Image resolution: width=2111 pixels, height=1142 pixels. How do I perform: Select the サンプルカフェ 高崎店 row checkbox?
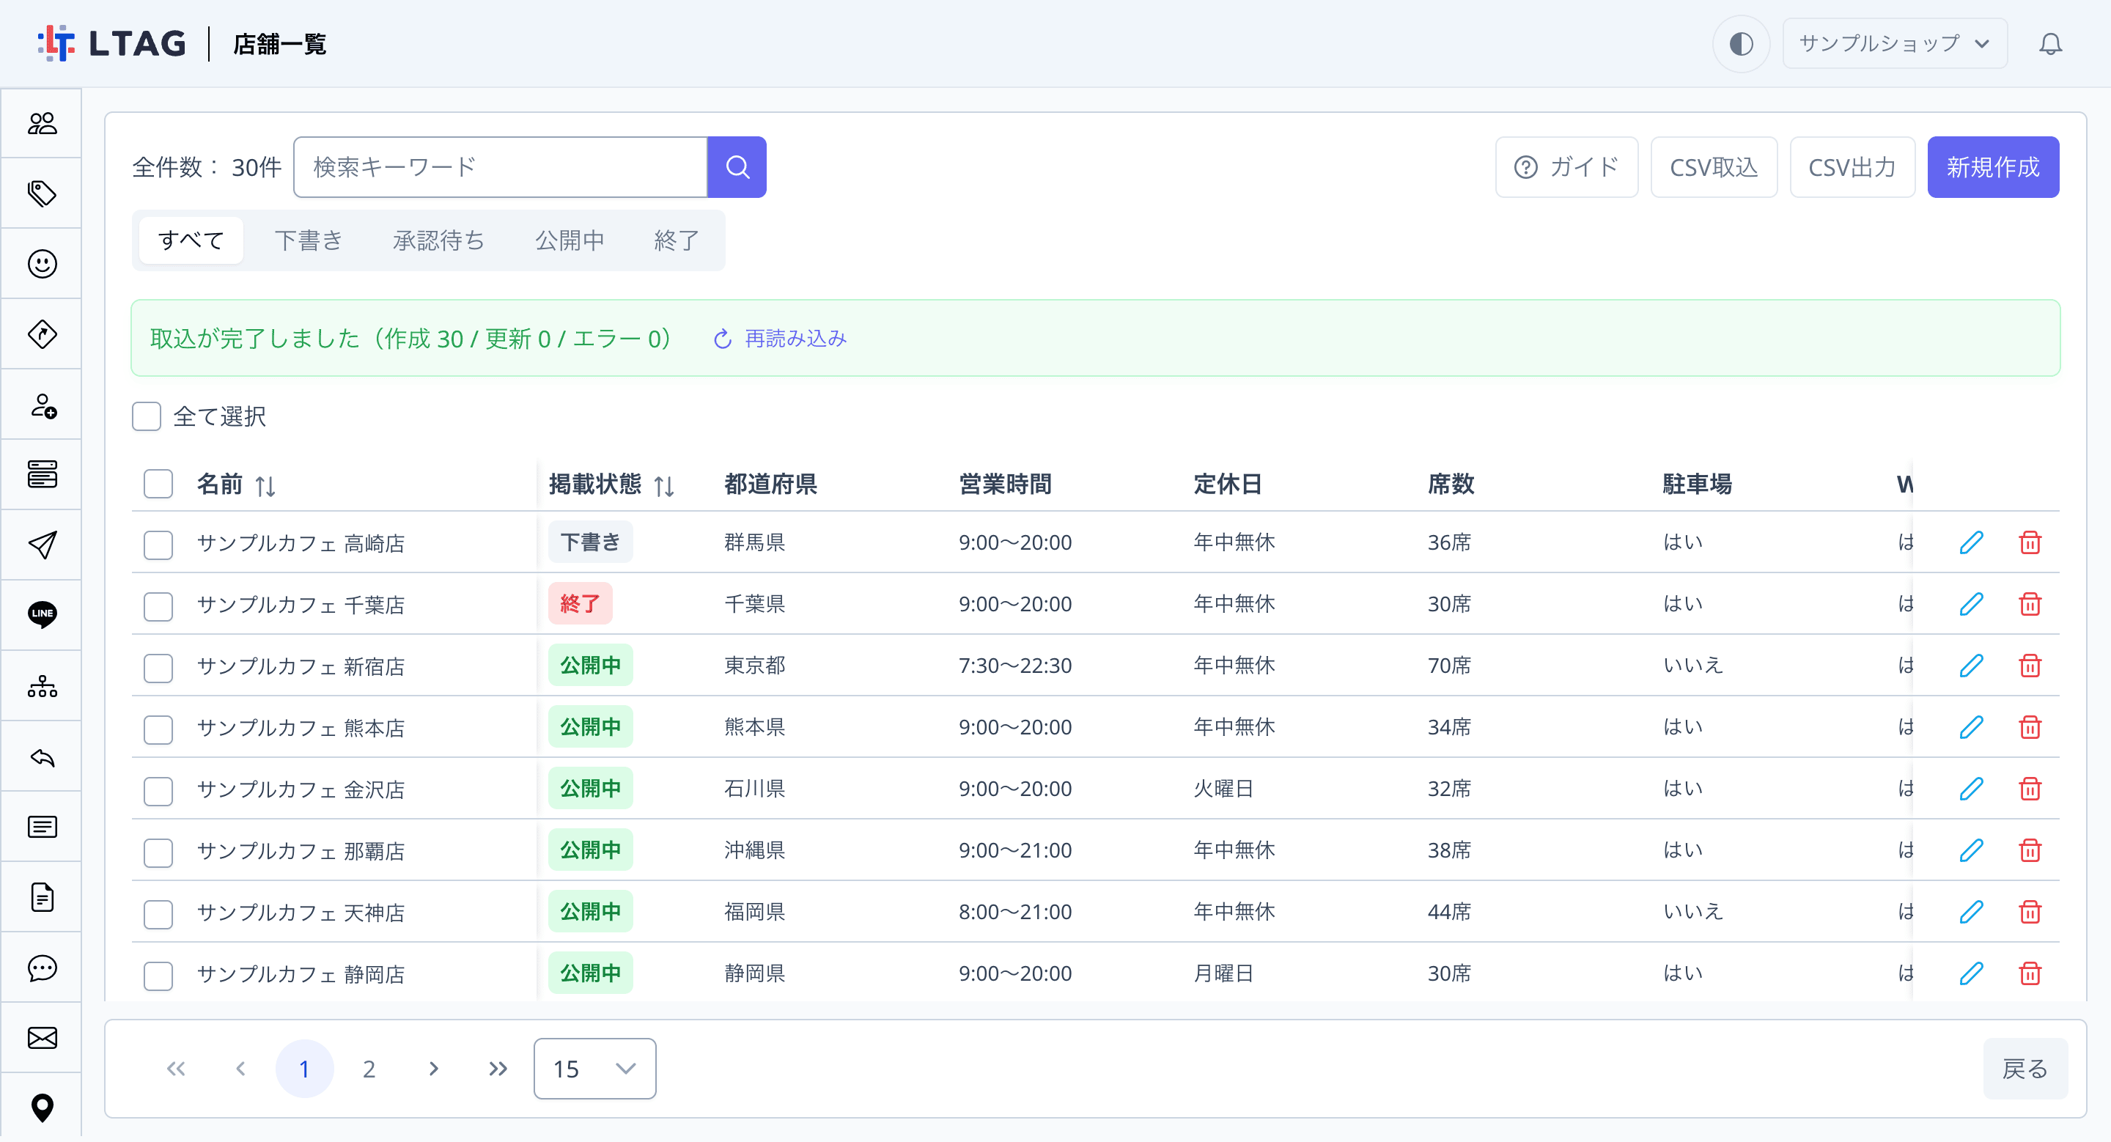(158, 544)
